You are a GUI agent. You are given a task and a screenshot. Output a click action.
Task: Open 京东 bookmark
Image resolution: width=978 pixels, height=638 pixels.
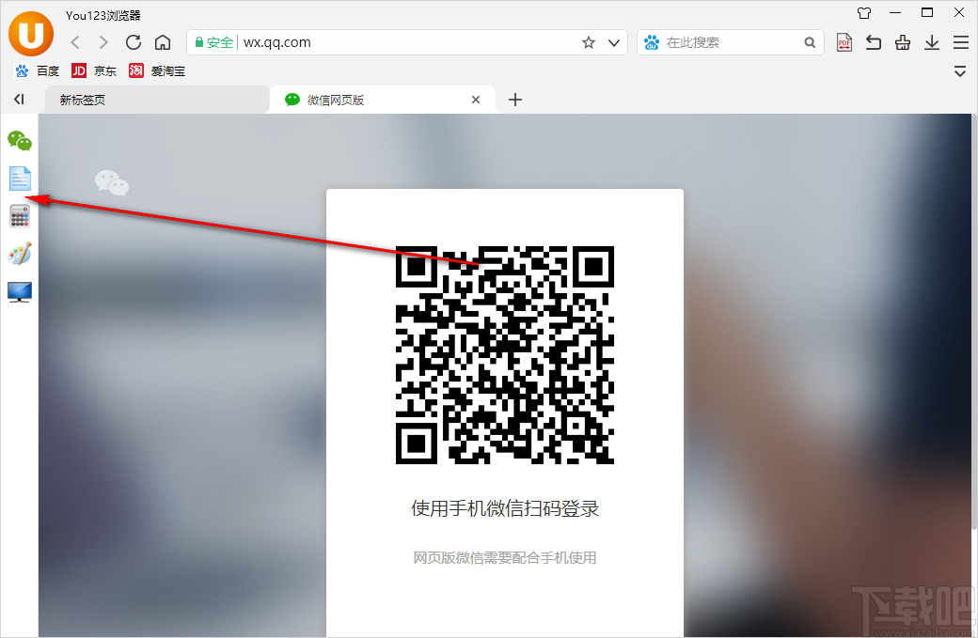[x=94, y=71]
